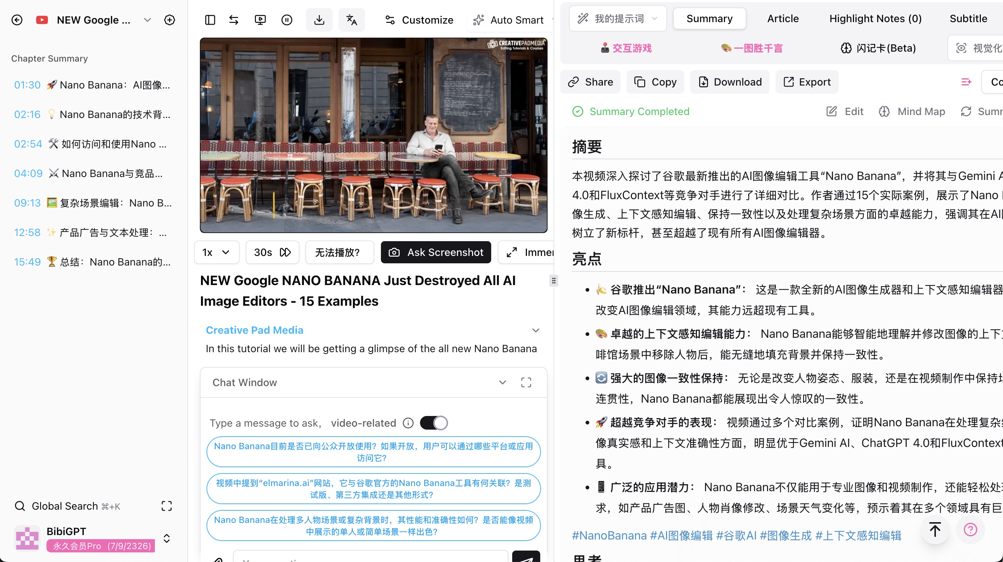
Task: Collapse the Creative Pad Media description
Action: pos(536,330)
